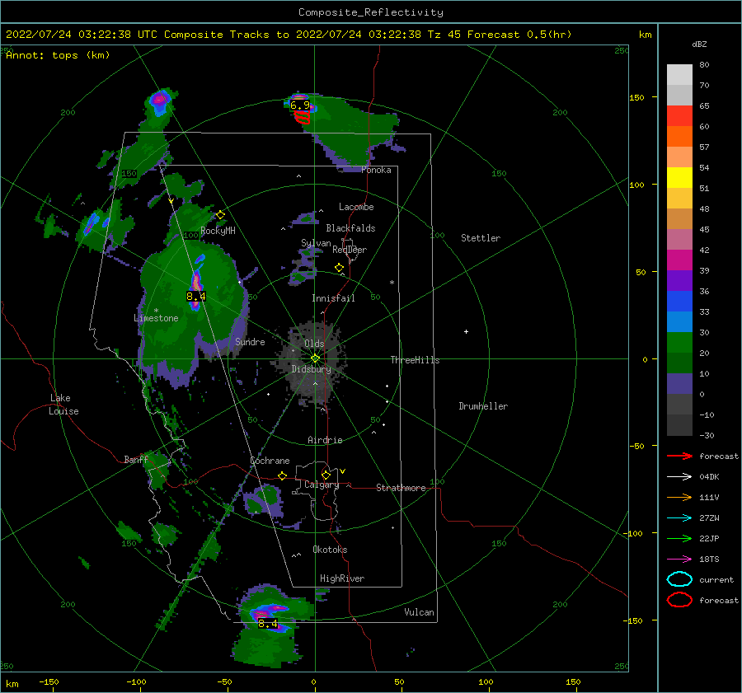Viewport: 742px width, 693px height.
Task: Click the red forecast arrow in the legend
Action: point(679,456)
